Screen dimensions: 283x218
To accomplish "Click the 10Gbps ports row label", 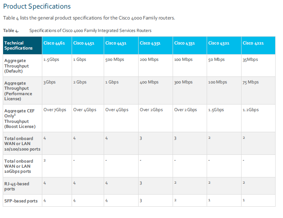I will [19, 166].
